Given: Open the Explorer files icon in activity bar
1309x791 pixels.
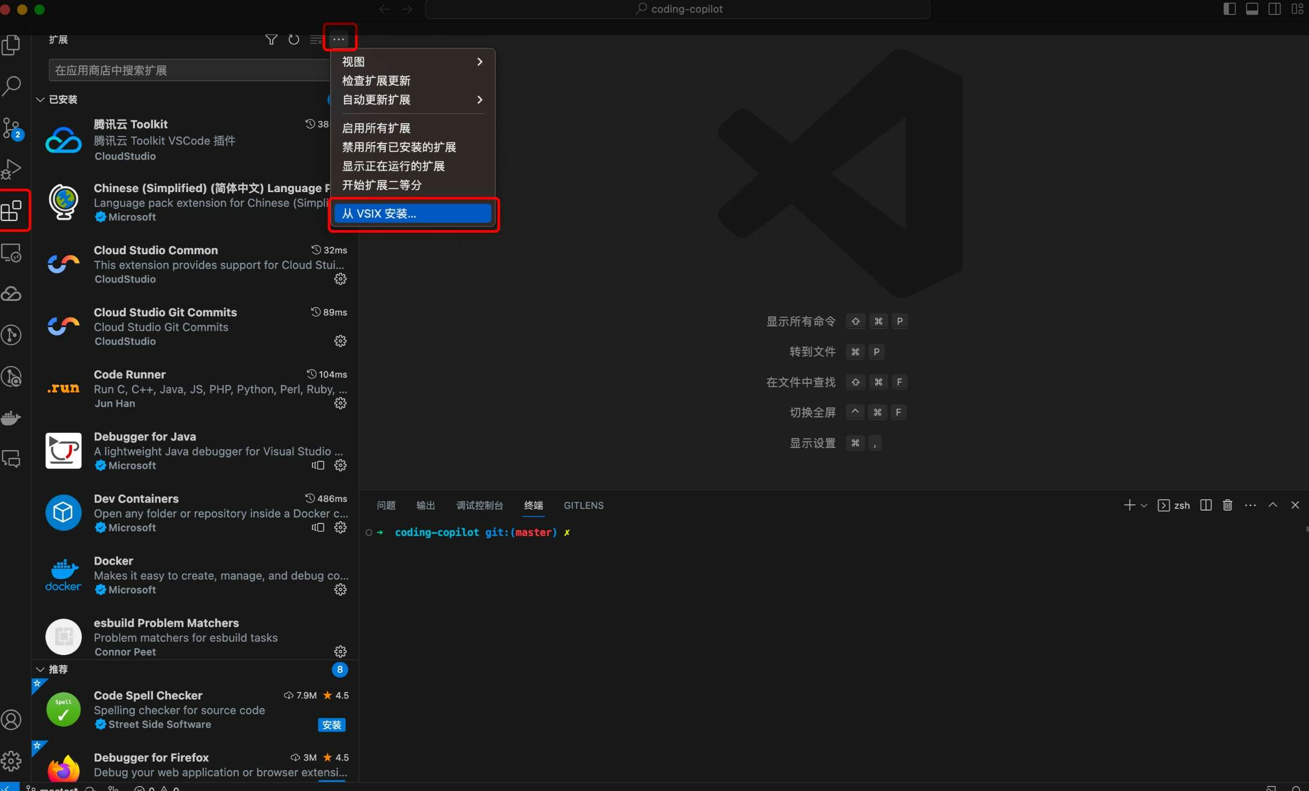Looking at the screenshot, I should click(x=12, y=45).
